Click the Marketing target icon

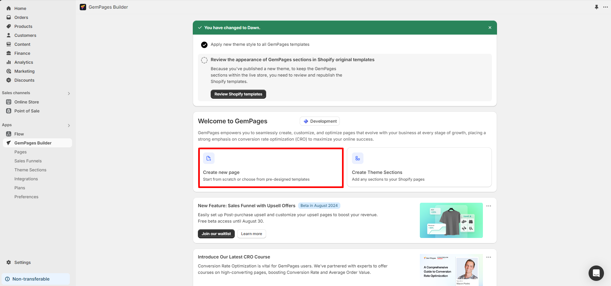pyautogui.click(x=9, y=71)
